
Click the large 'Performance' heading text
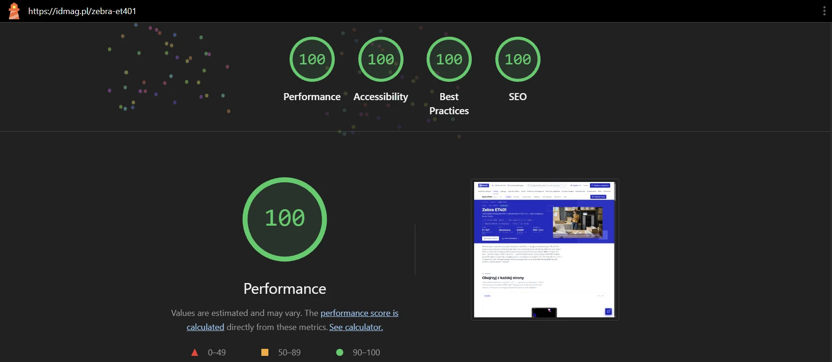(x=284, y=289)
